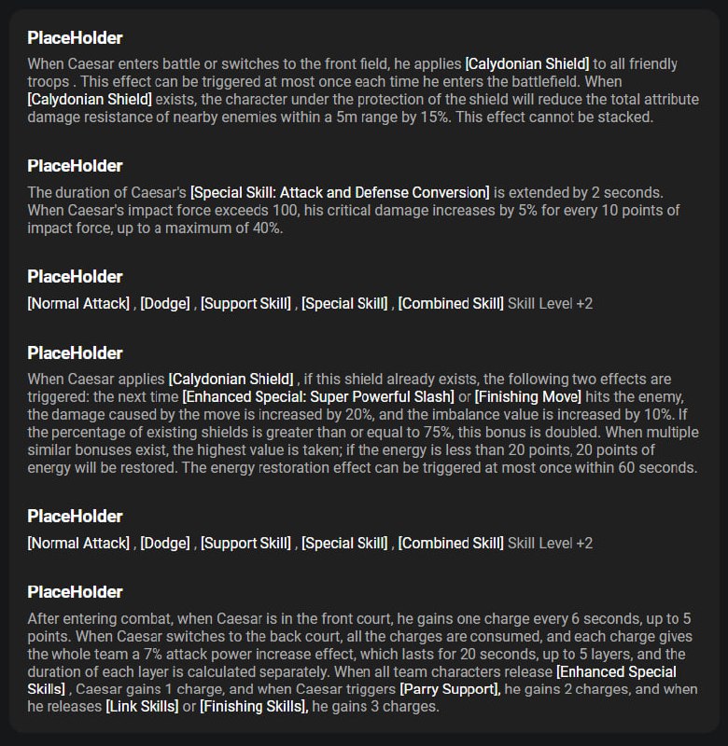Click the PlaceHolder heading above the charges description
This screenshot has width=728, height=746.
[x=75, y=592]
